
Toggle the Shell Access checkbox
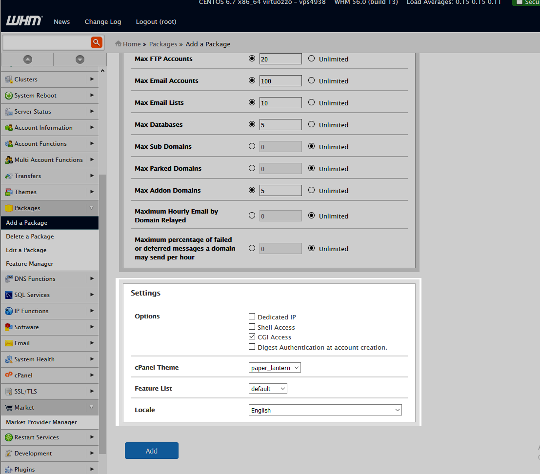[x=252, y=327]
